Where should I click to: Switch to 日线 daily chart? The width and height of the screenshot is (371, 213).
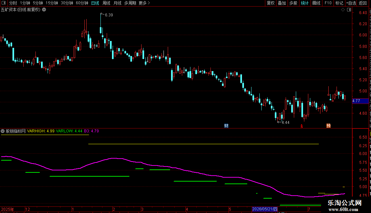pos(95,3)
